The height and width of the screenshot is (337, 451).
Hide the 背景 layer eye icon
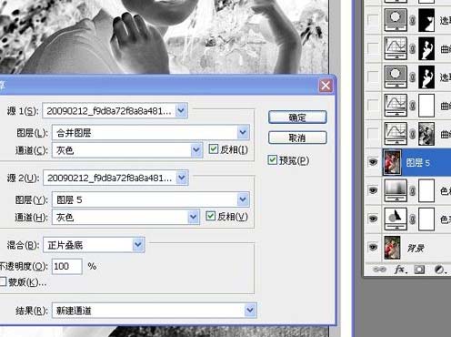(x=373, y=247)
